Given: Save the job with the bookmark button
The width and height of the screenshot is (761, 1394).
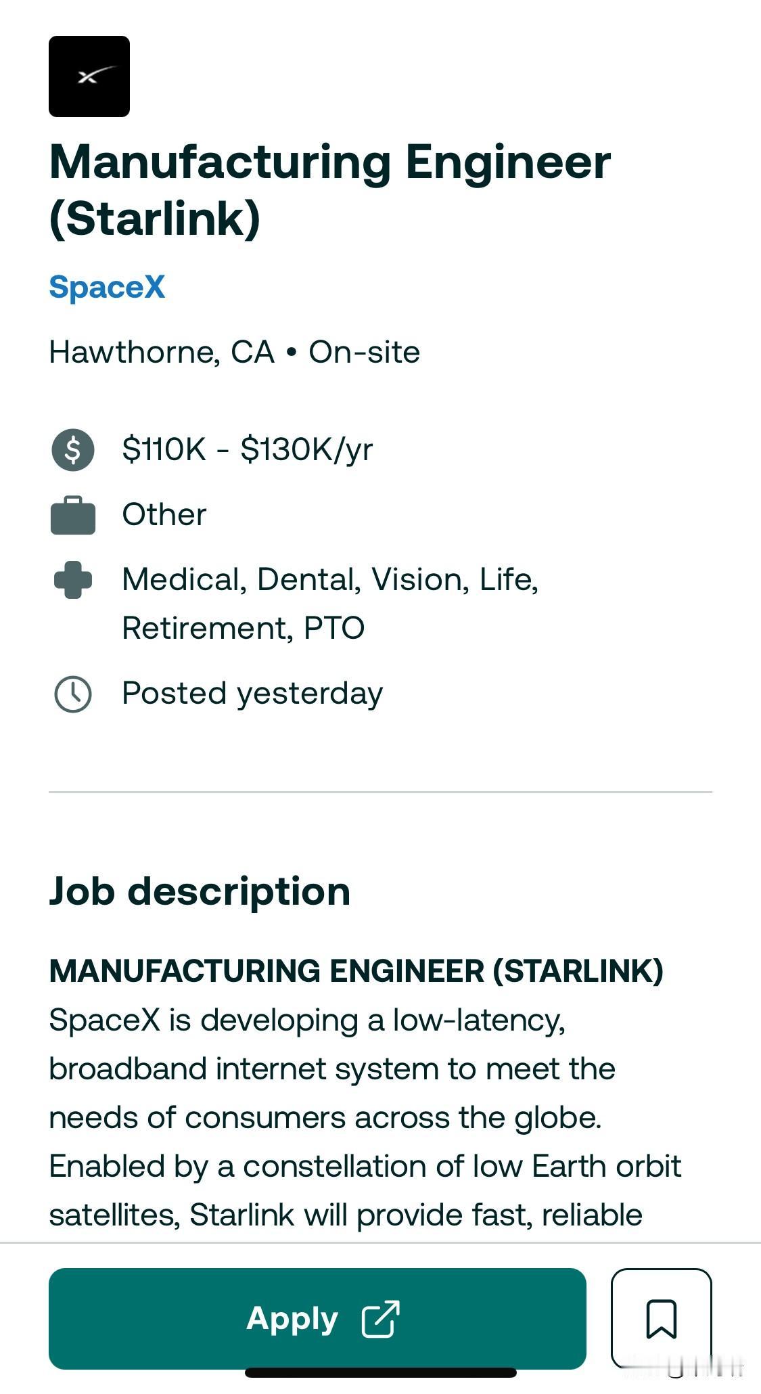Looking at the screenshot, I should pos(661,1318).
